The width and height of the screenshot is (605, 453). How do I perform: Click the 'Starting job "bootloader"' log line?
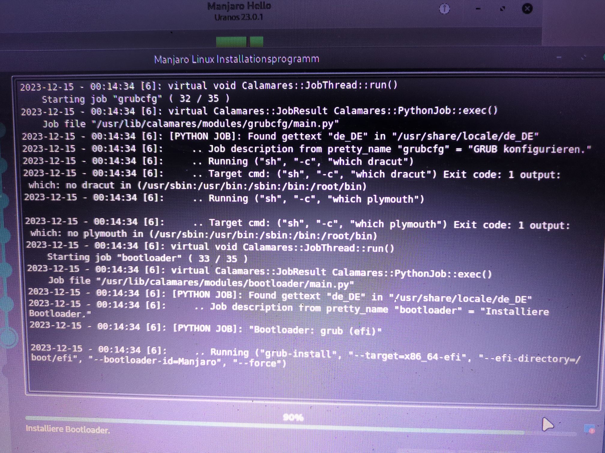(x=147, y=258)
